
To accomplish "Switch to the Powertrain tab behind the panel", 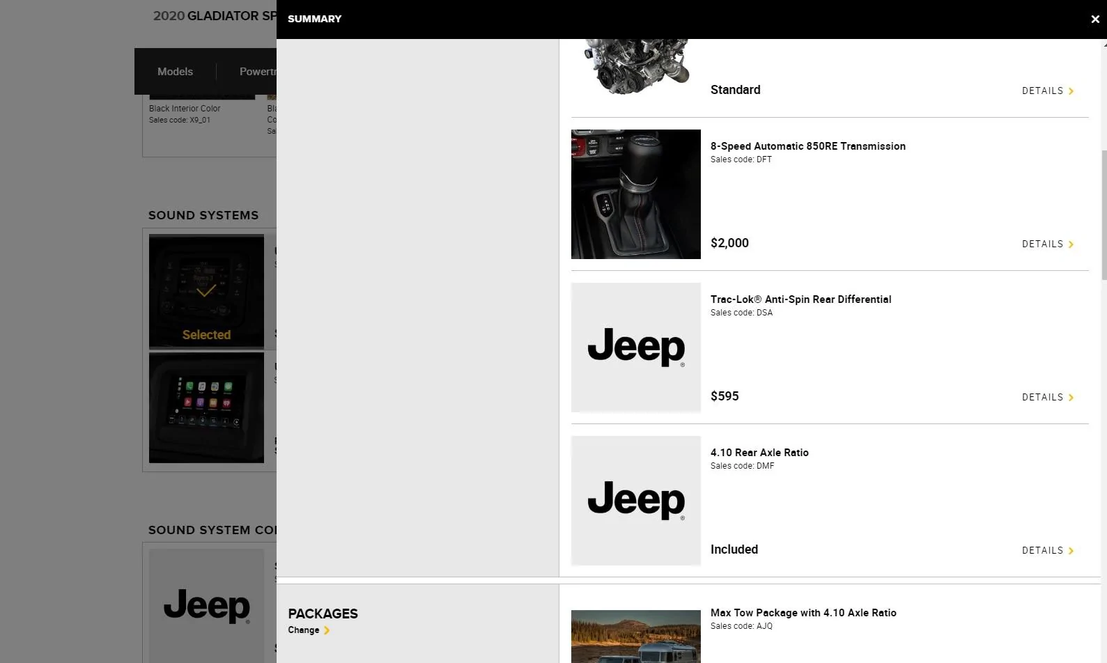I will (x=258, y=72).
